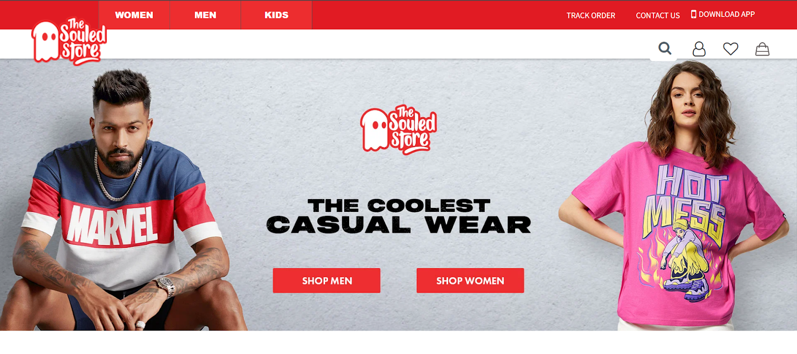This screenshot has height=354, width=797.
Task: Select the MEN category tab
Action: 205,15
